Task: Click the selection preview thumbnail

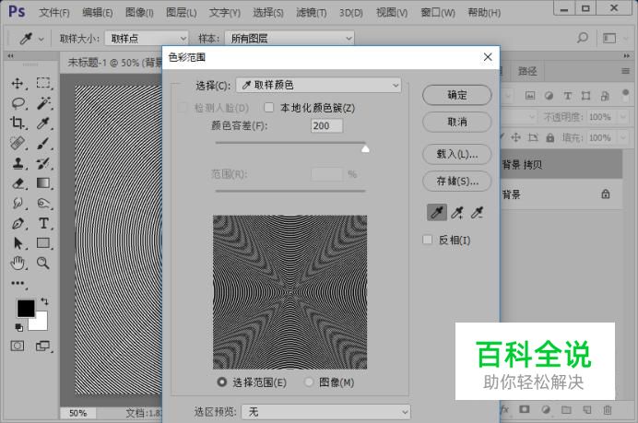Action: click(x=289, y=292)
